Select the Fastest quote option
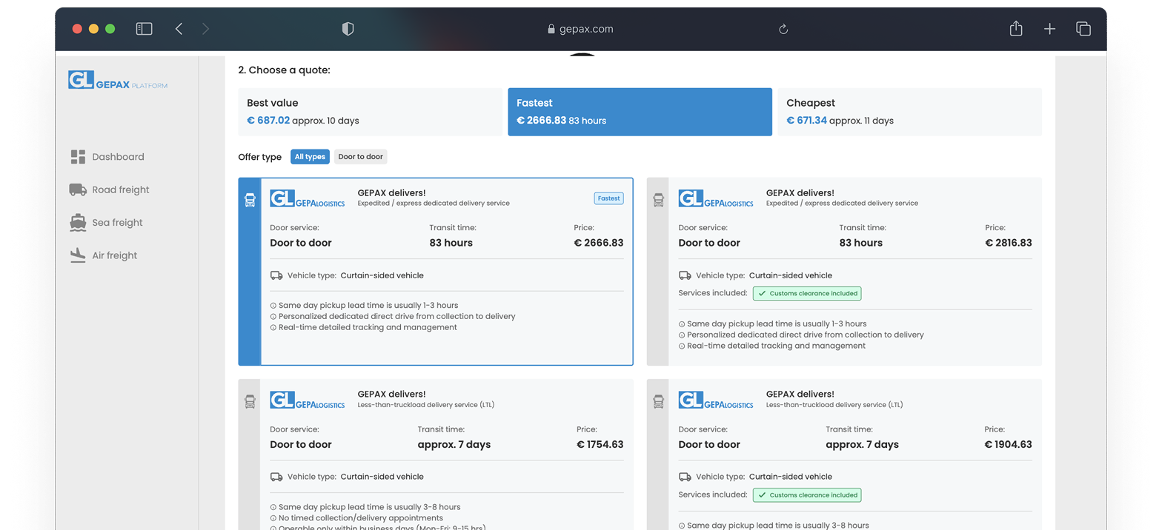The image size is (1162, 530). 640,112
